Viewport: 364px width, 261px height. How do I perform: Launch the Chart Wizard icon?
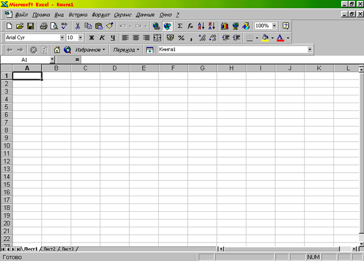point(224,26)
